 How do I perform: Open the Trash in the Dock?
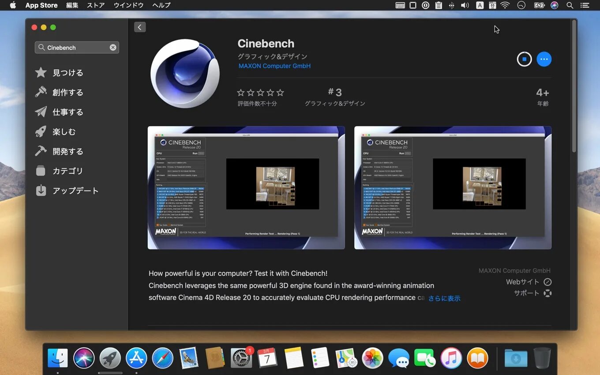(542, 358)
